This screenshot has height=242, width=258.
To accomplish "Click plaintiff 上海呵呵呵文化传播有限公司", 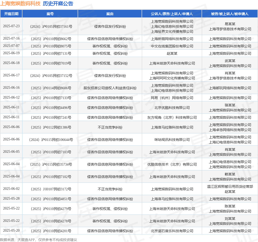I will point(172,78).
